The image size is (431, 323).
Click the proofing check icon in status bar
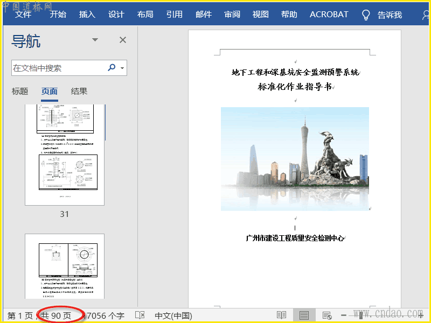point(140,315)
